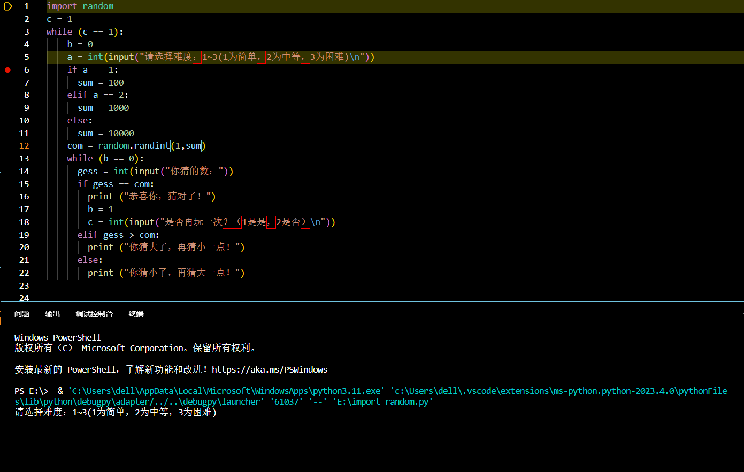Click the gutter beside line 14 to set breakpoint
This screenshot has width=744, height=472.
7,171
